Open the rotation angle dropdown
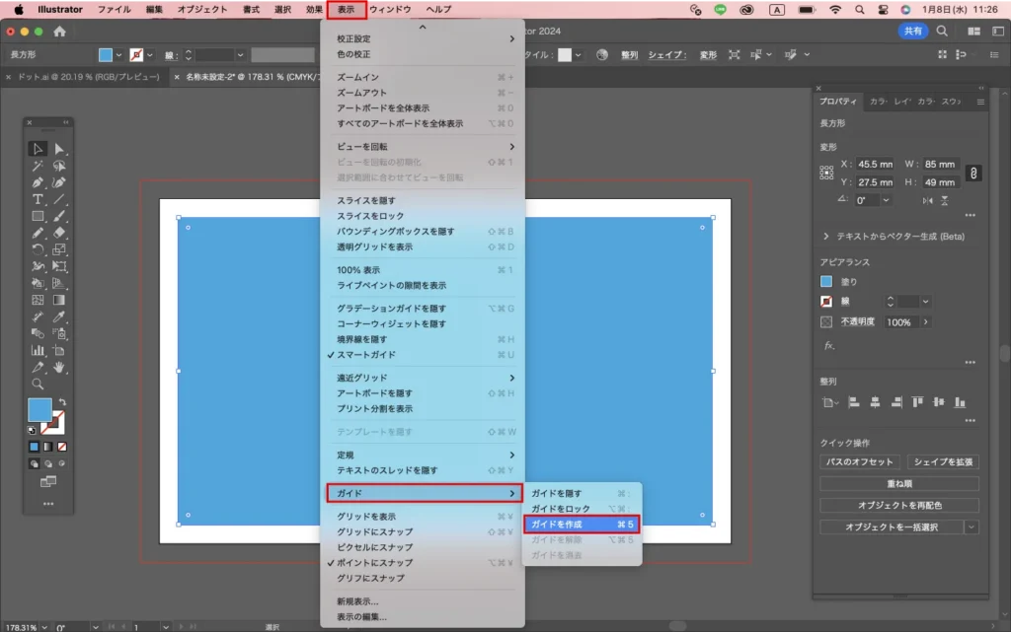 point(886,200)
